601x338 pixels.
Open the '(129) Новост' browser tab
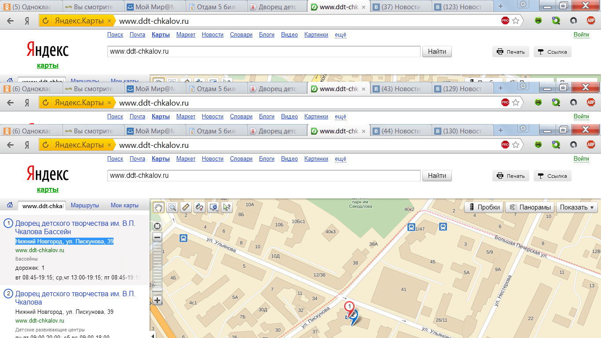(x=463, y=88)
